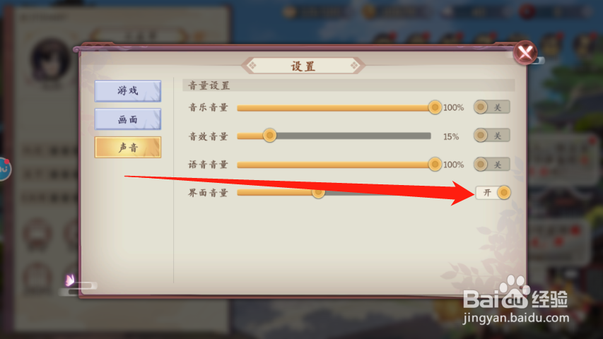Image resolution: width=603 pixels, height=339 pixels.
Task: Click the 音乐音量 slider handle
Action: 435,107
